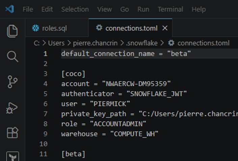Image resolution: width=238 pixels, height=161 pixels.
Task: Click the Snowflake icon on roles.sql tab
Action: pos(35,28)
